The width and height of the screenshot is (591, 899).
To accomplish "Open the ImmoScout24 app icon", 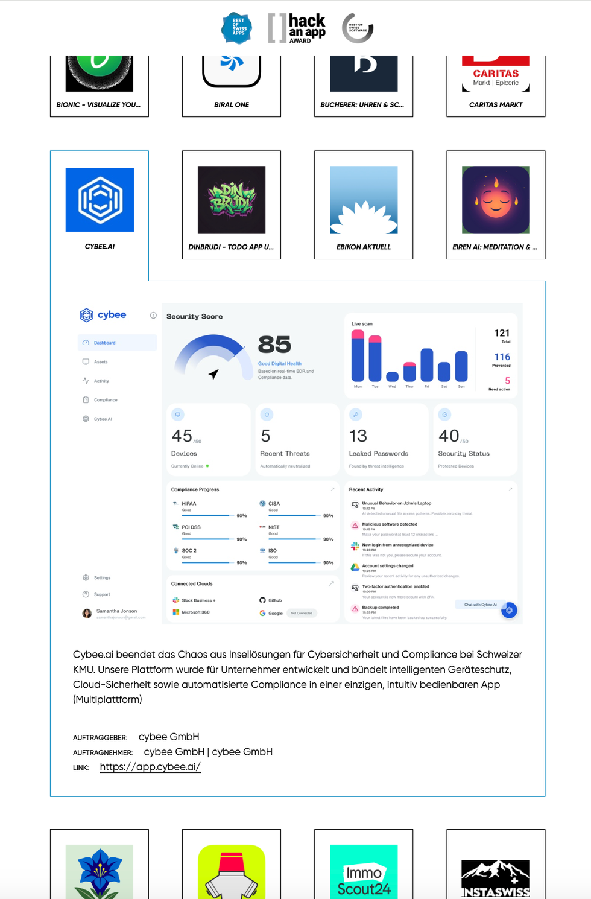I will (364, 871).
